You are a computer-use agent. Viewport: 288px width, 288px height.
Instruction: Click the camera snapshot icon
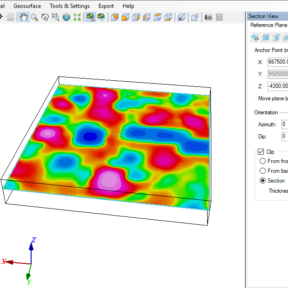point(209,17)
